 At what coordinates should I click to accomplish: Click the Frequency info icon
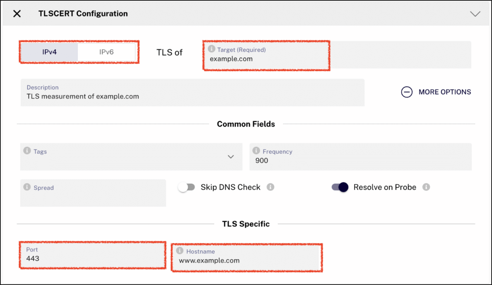(x=257, y=151)
